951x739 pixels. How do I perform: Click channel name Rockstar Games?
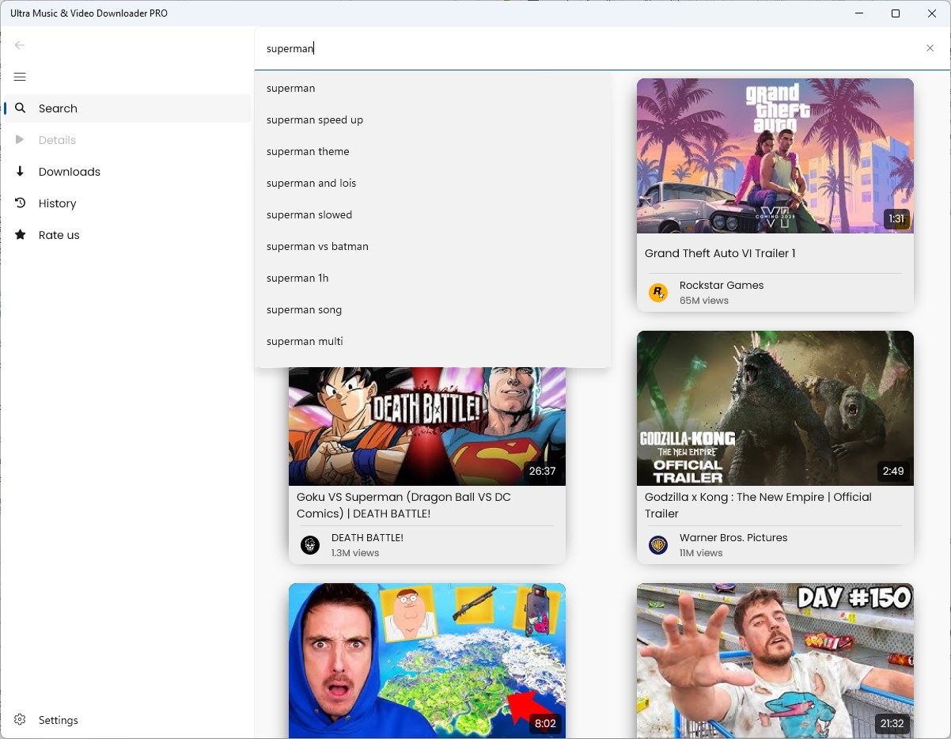(x=722, y=285)
